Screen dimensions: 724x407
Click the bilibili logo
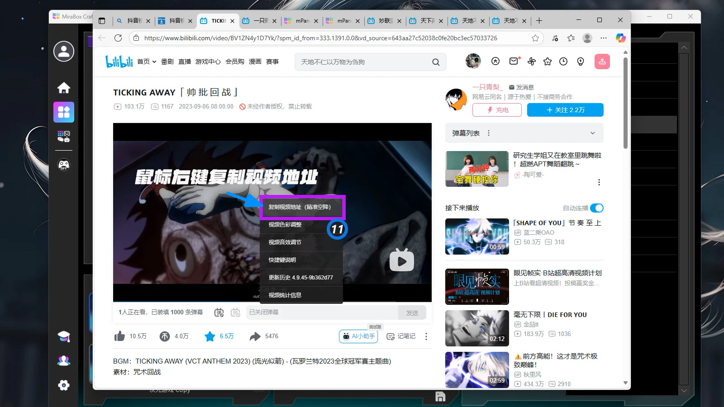[119, 62]
